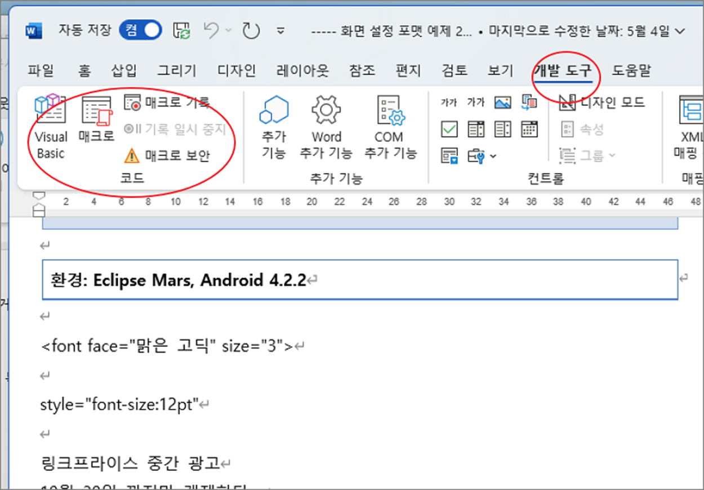Image resolution: width=704 pixels, height=490 pixels.
Task: Click the shaded box above the heading
Action: tap(360, 223)
